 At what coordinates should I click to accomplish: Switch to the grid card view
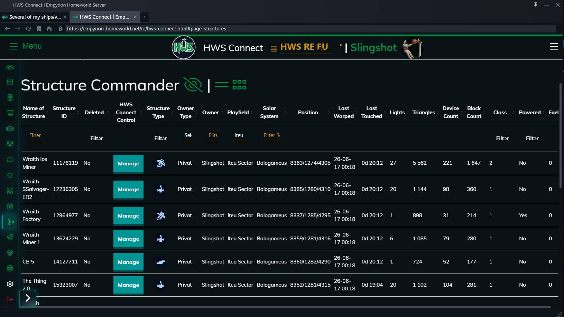pyautogui.click(x=239, y=85)
